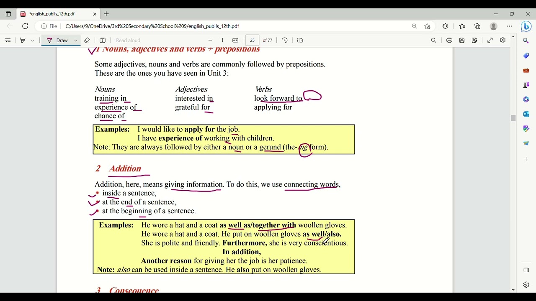This screenshot has width=536, height=301.
Task: Click the page number field showing 25
Action: [252, 40]
